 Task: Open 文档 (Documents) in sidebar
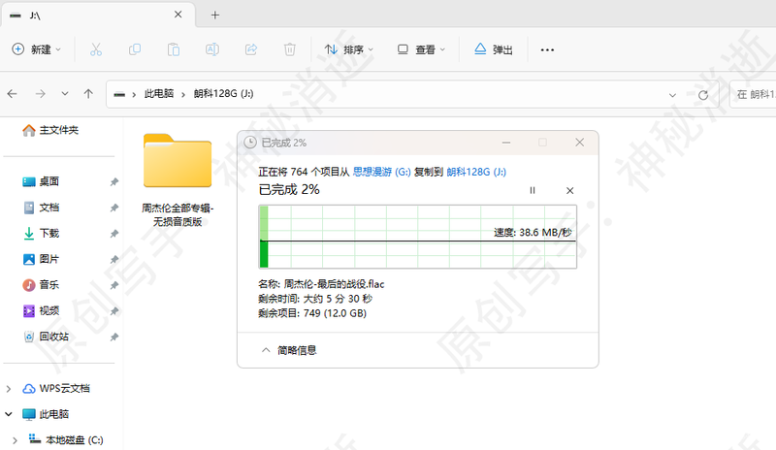[41, 208]
